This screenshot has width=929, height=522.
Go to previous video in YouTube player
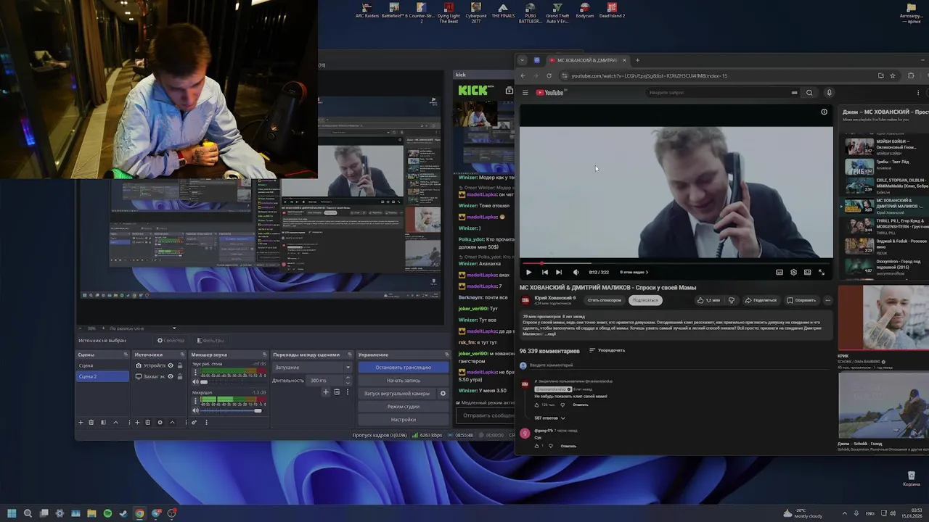(544, 272)
